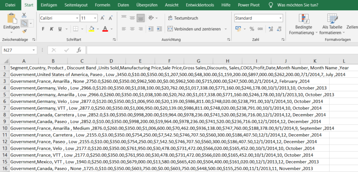Screen dimensions: 358x172
Task: Align text to top
Action: 124,18
